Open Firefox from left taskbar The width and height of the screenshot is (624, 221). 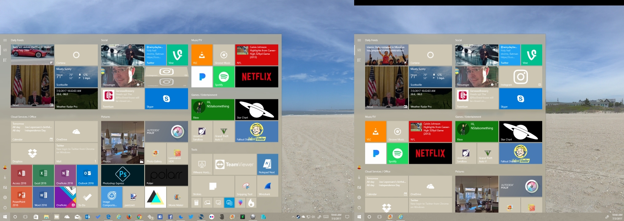click(x=129, y=217)
